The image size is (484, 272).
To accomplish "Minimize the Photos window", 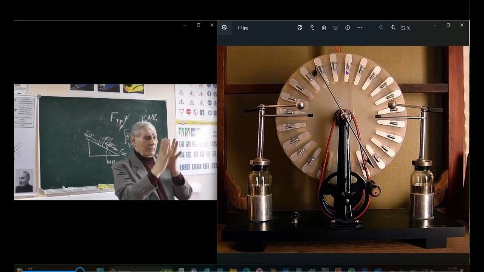I will point(435,25).
